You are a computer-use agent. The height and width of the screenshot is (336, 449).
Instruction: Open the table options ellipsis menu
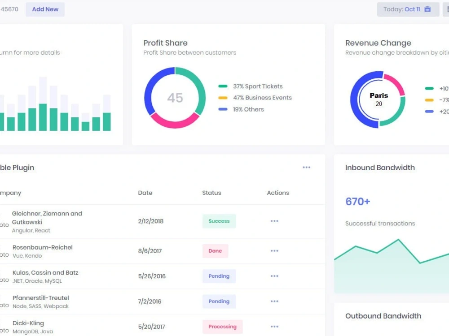[307, 167]
